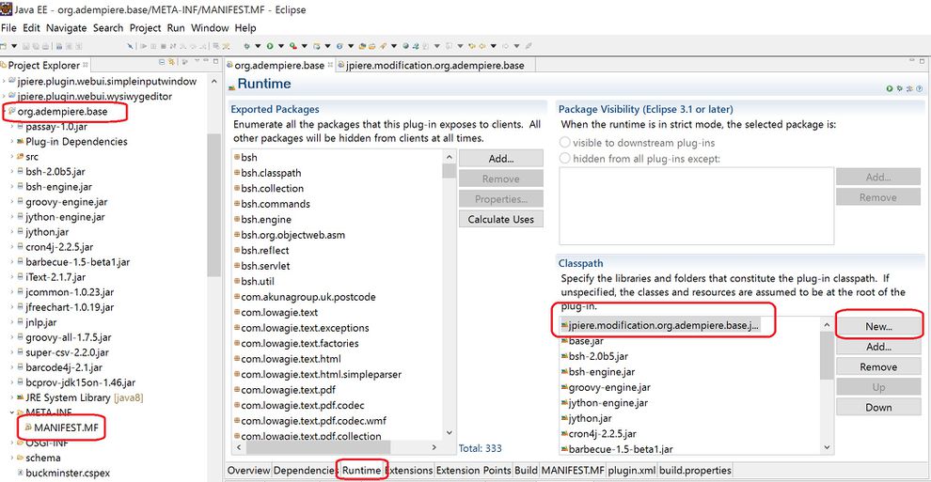Launch the plug-in using the editor's green run icon
This screenshot has height=482, width=931.
point(890,88)
